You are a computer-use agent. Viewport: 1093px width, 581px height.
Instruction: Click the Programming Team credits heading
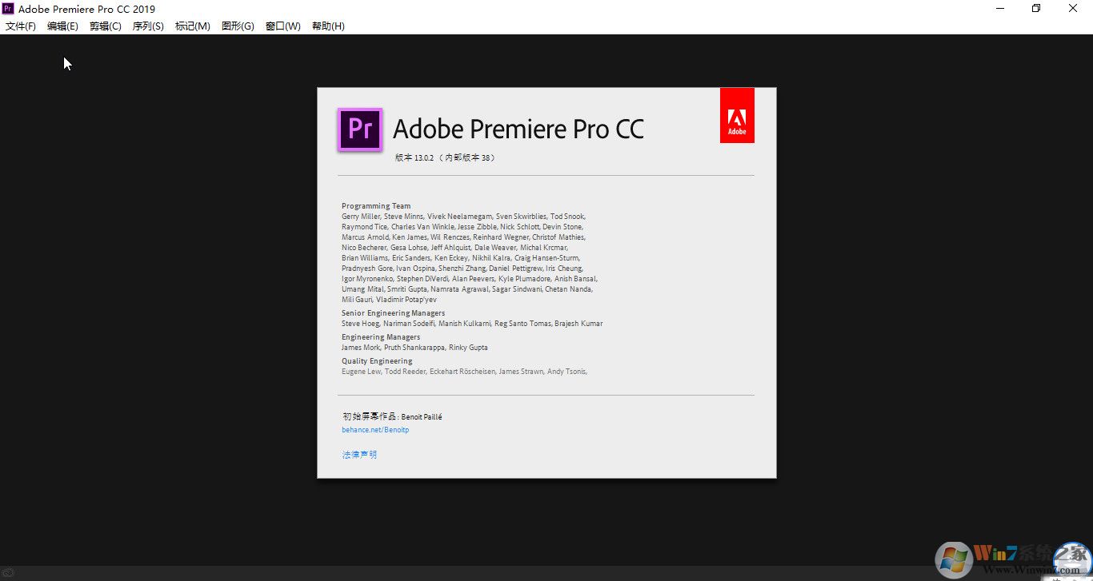pos(375,205)
